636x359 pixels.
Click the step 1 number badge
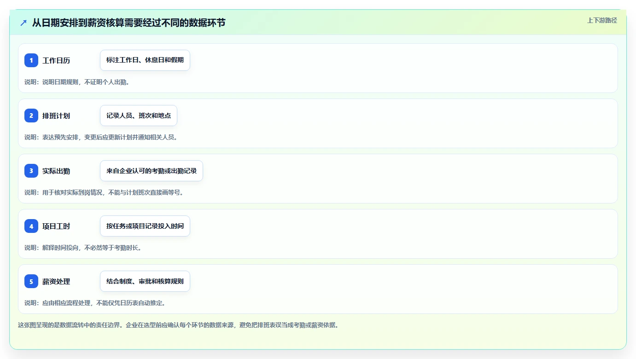tap(31, 60)
